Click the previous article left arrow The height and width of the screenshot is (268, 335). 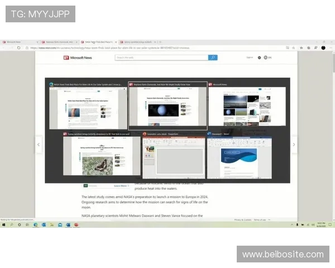click(x=39, y=145)
